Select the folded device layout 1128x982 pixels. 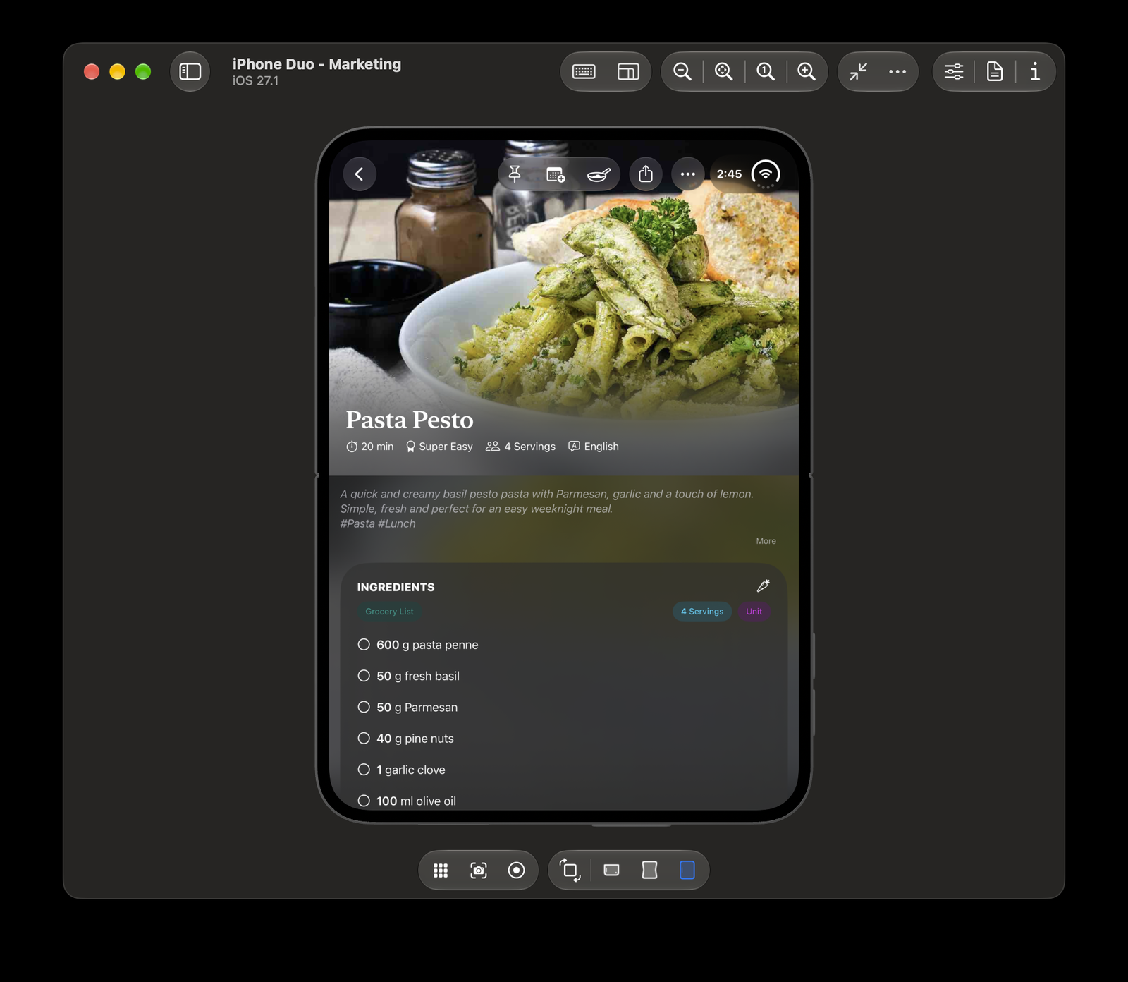(612, 871)
